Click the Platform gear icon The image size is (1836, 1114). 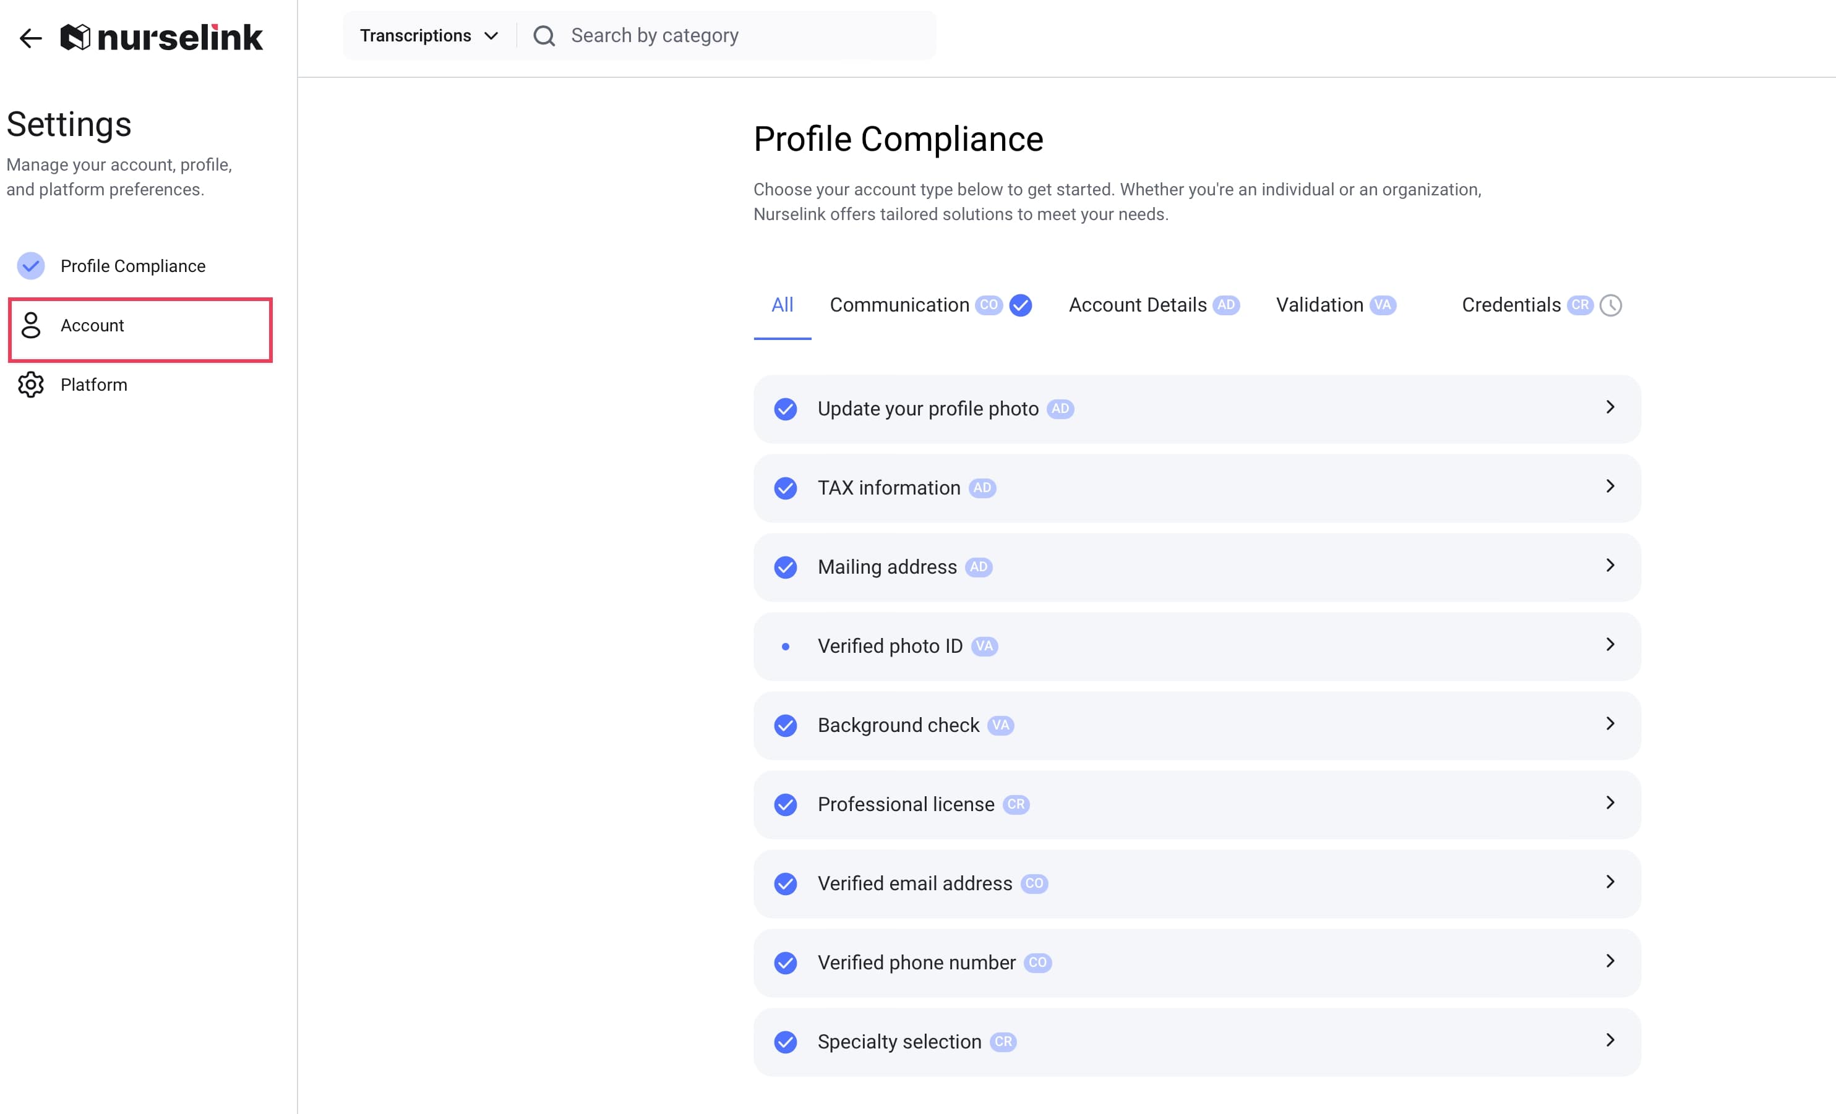tap(30, 385)
